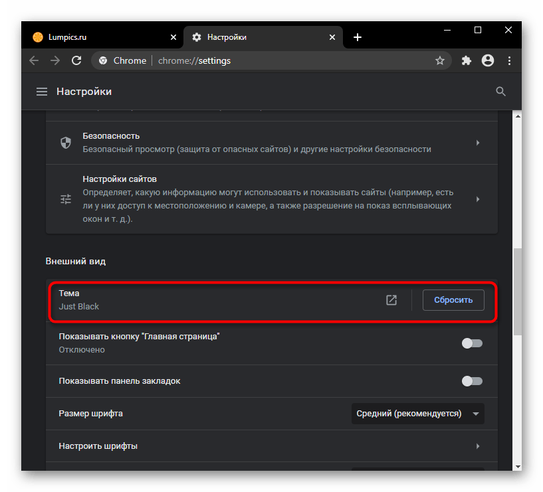Click the chrome://settings address bar
This screenshot has width=543, height=492.
266,60
